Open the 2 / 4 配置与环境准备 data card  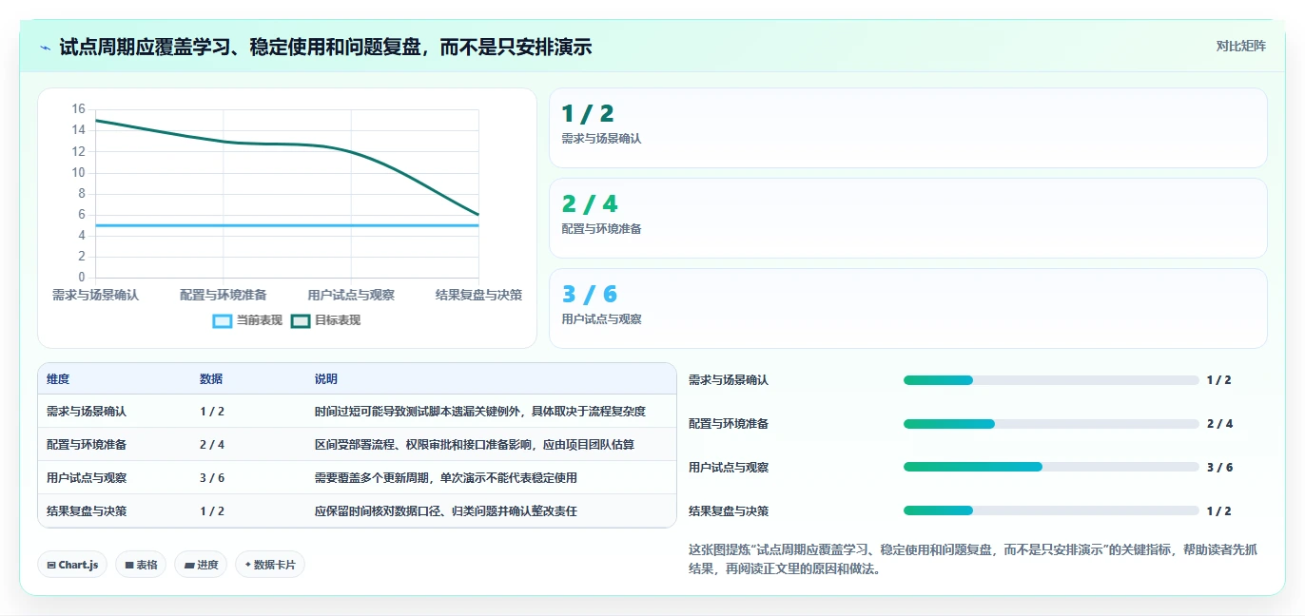click(x=907, y=218)
